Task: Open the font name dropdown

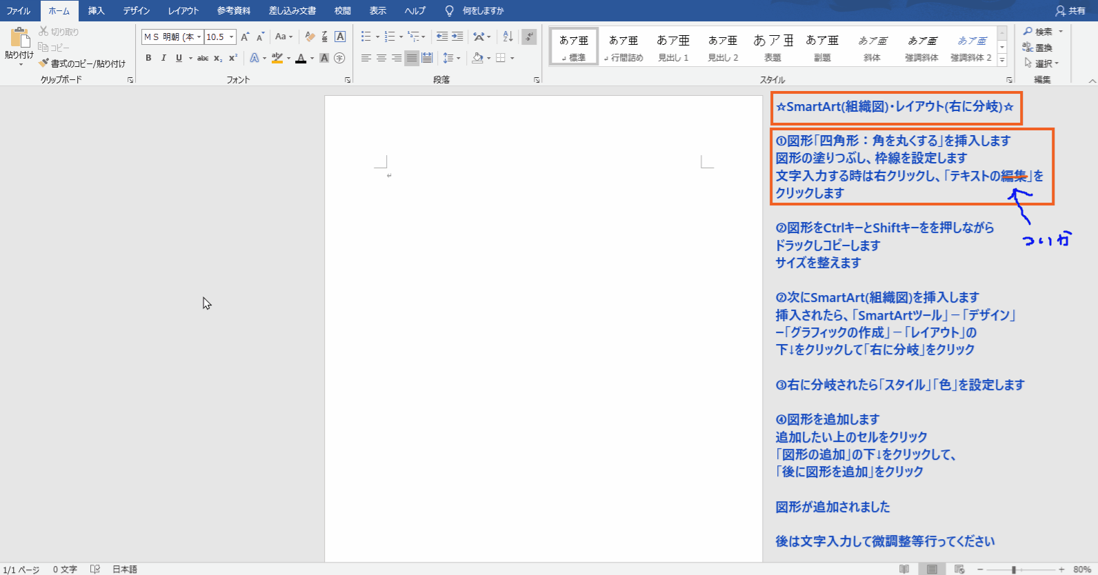Action: click(x=199, y=37)
